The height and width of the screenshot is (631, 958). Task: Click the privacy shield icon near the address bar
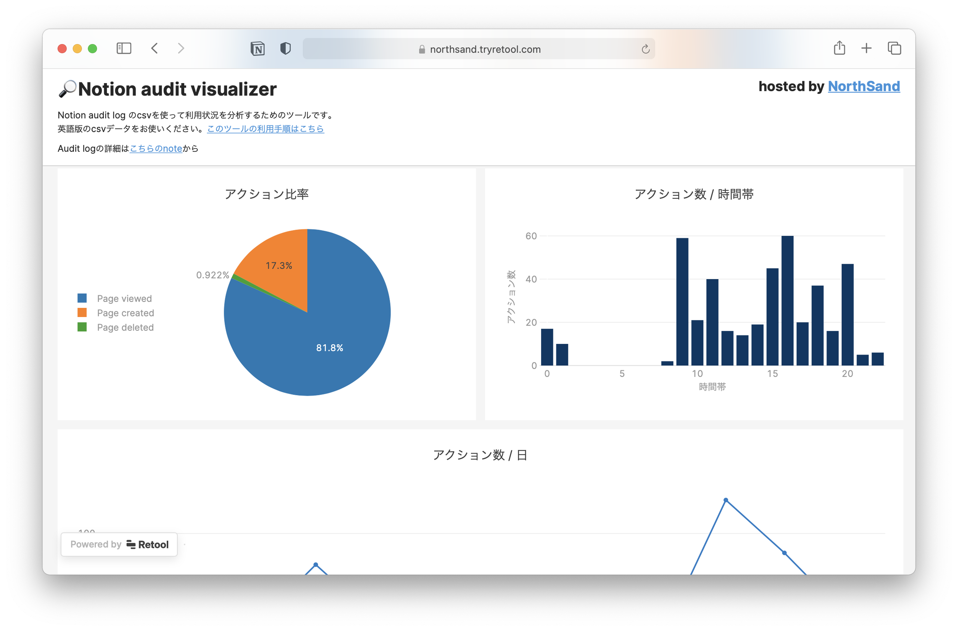[x=285, y=49]
